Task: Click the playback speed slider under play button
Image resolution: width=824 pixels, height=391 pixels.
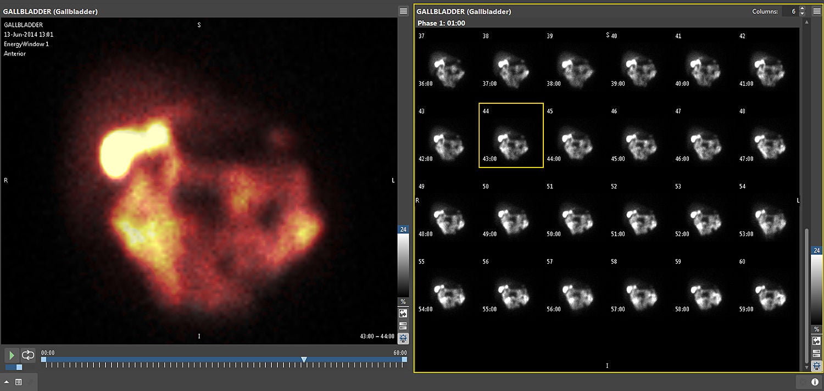Action: tap(14, 367)
